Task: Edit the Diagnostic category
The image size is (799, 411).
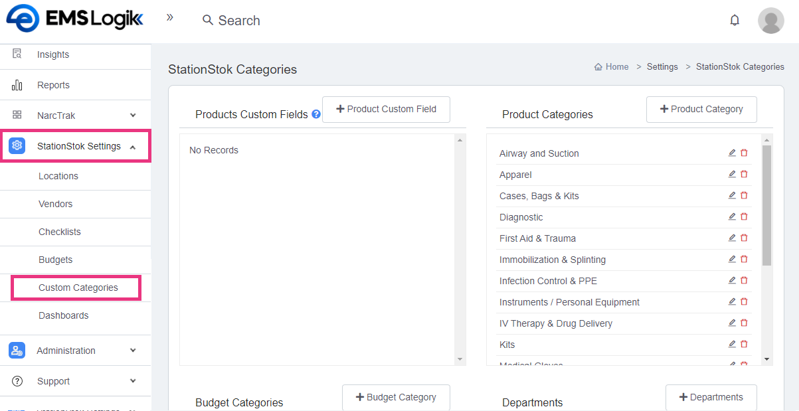Action: [x=732, y=216]
